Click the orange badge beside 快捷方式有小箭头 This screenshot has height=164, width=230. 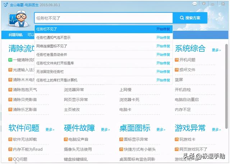121,149
